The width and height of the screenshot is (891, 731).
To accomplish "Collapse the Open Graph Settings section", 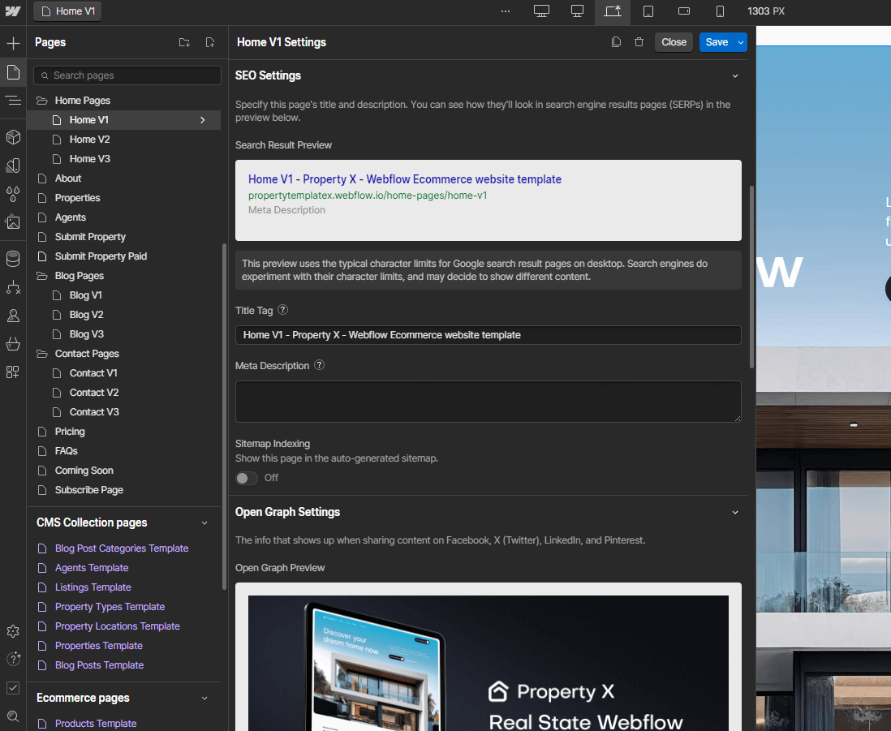I will (x=735, y=512).
